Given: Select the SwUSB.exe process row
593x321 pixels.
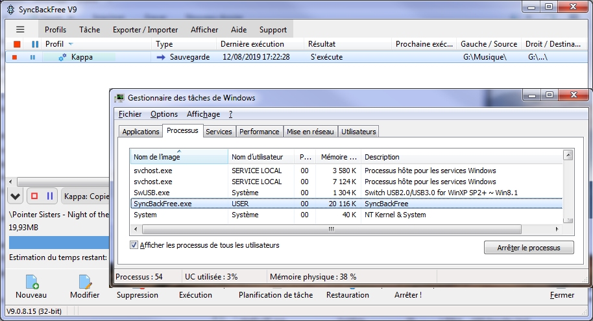Looking at the screenshot, I should tap(346, 193).
